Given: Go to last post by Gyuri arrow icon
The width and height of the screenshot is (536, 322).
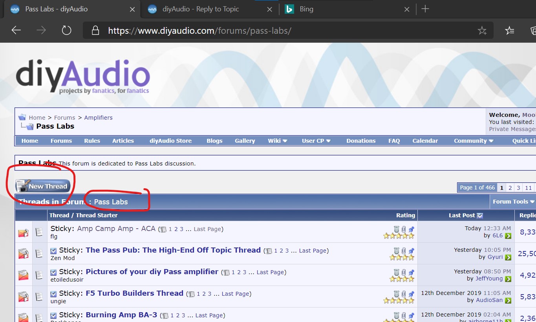Looking at the screenshot, I should [x=508, y=257].
